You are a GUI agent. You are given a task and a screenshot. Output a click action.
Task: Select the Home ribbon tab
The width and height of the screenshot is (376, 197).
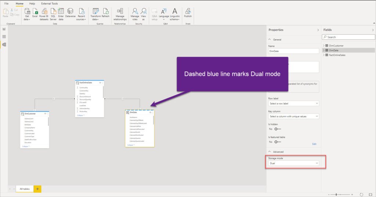19,4
